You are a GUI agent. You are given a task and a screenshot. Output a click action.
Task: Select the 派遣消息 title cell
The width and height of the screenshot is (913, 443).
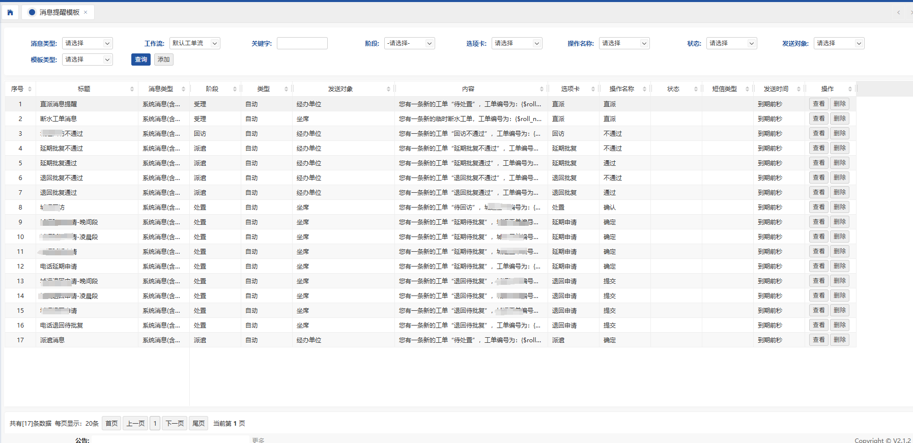point(87,340)
